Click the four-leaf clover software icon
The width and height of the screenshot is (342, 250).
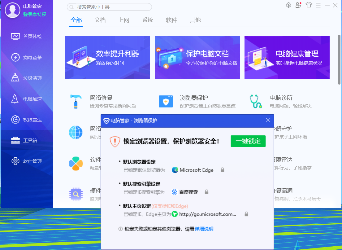tap(76, 163)
